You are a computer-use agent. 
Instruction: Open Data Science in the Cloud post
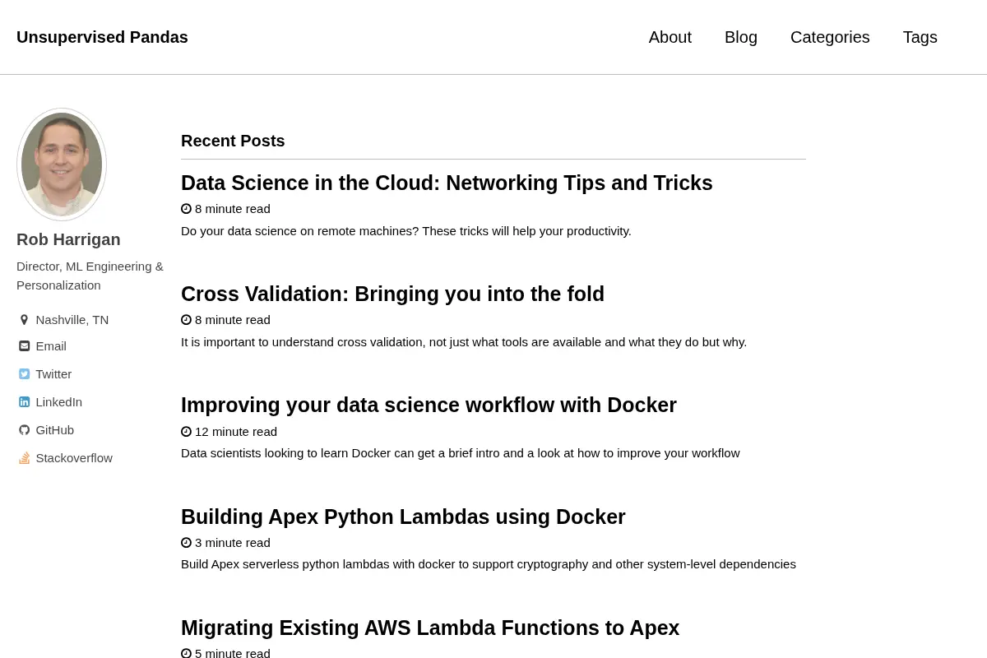(447, 183)
